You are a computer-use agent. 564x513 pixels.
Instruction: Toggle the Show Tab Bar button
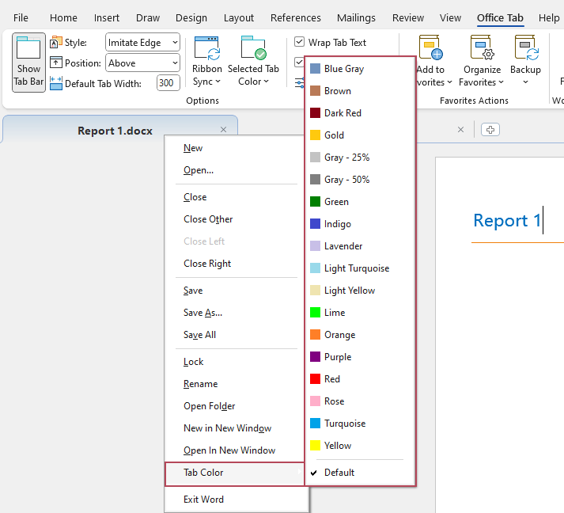tap(28, 63)
